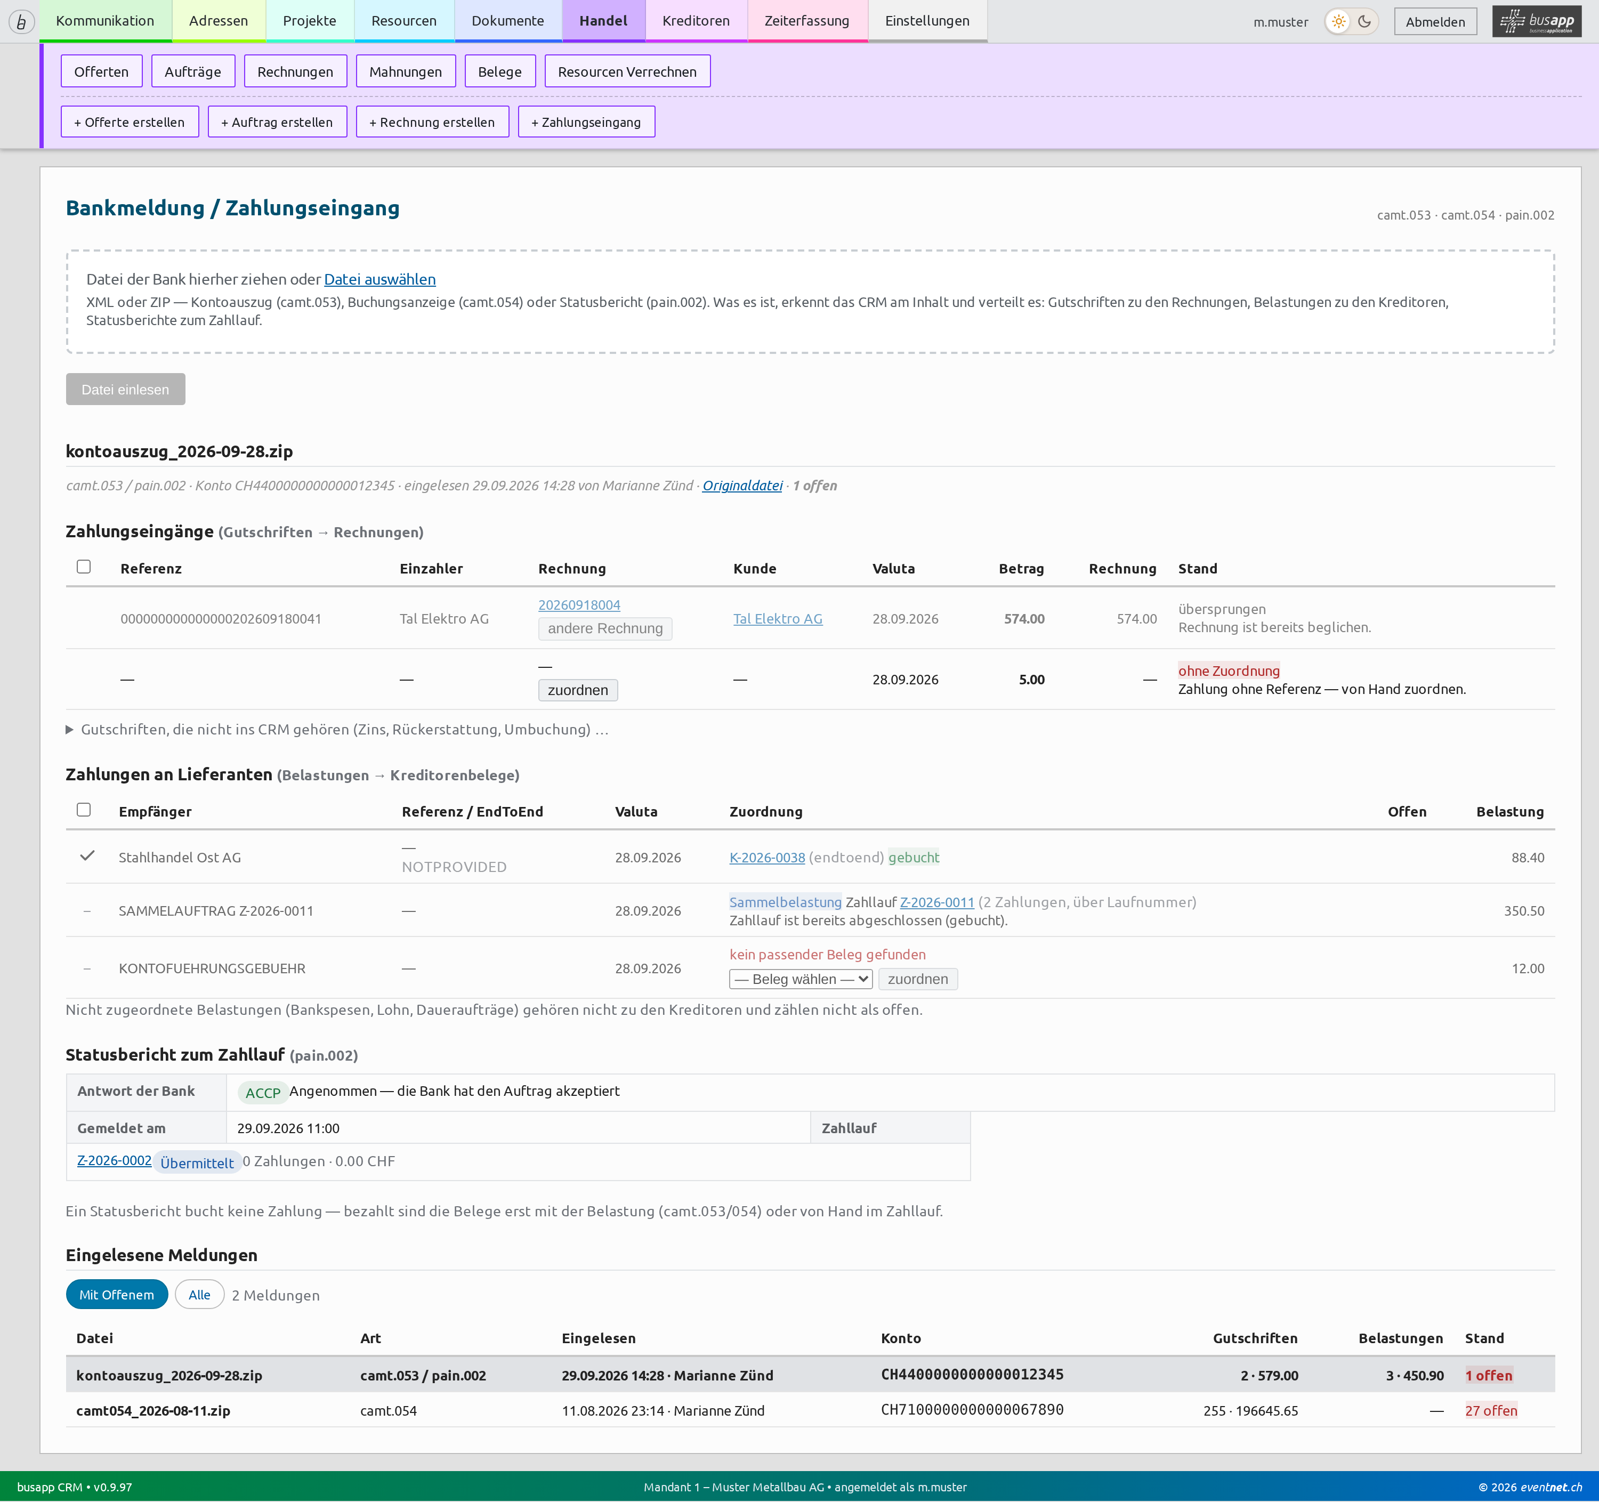Image resolution: width=1599 pixels, height=1502 pixels.
Task: Click zuordnen next to Beleg wählen
Action: click(918, 979)
